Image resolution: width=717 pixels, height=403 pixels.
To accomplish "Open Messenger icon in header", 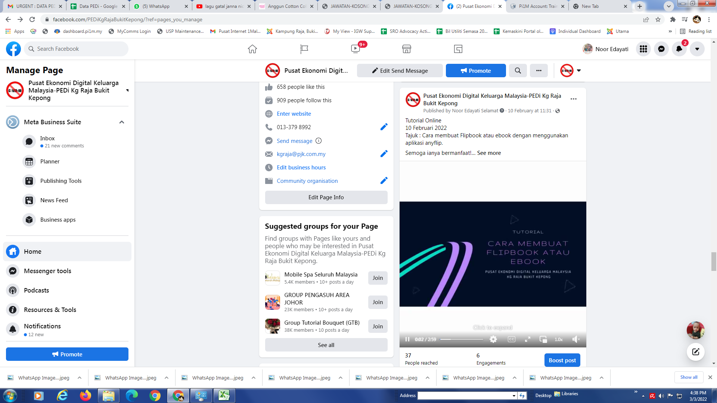I will (661, 49).
